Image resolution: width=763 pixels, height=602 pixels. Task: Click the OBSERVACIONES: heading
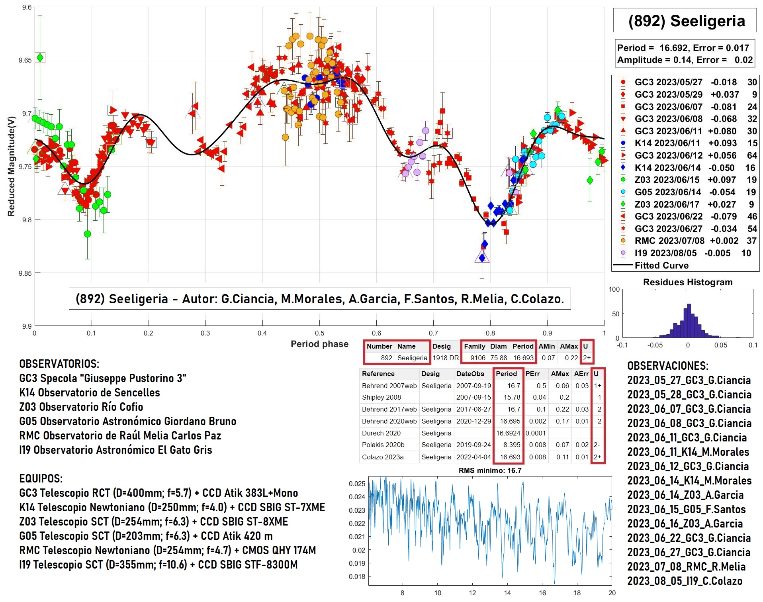668,366
